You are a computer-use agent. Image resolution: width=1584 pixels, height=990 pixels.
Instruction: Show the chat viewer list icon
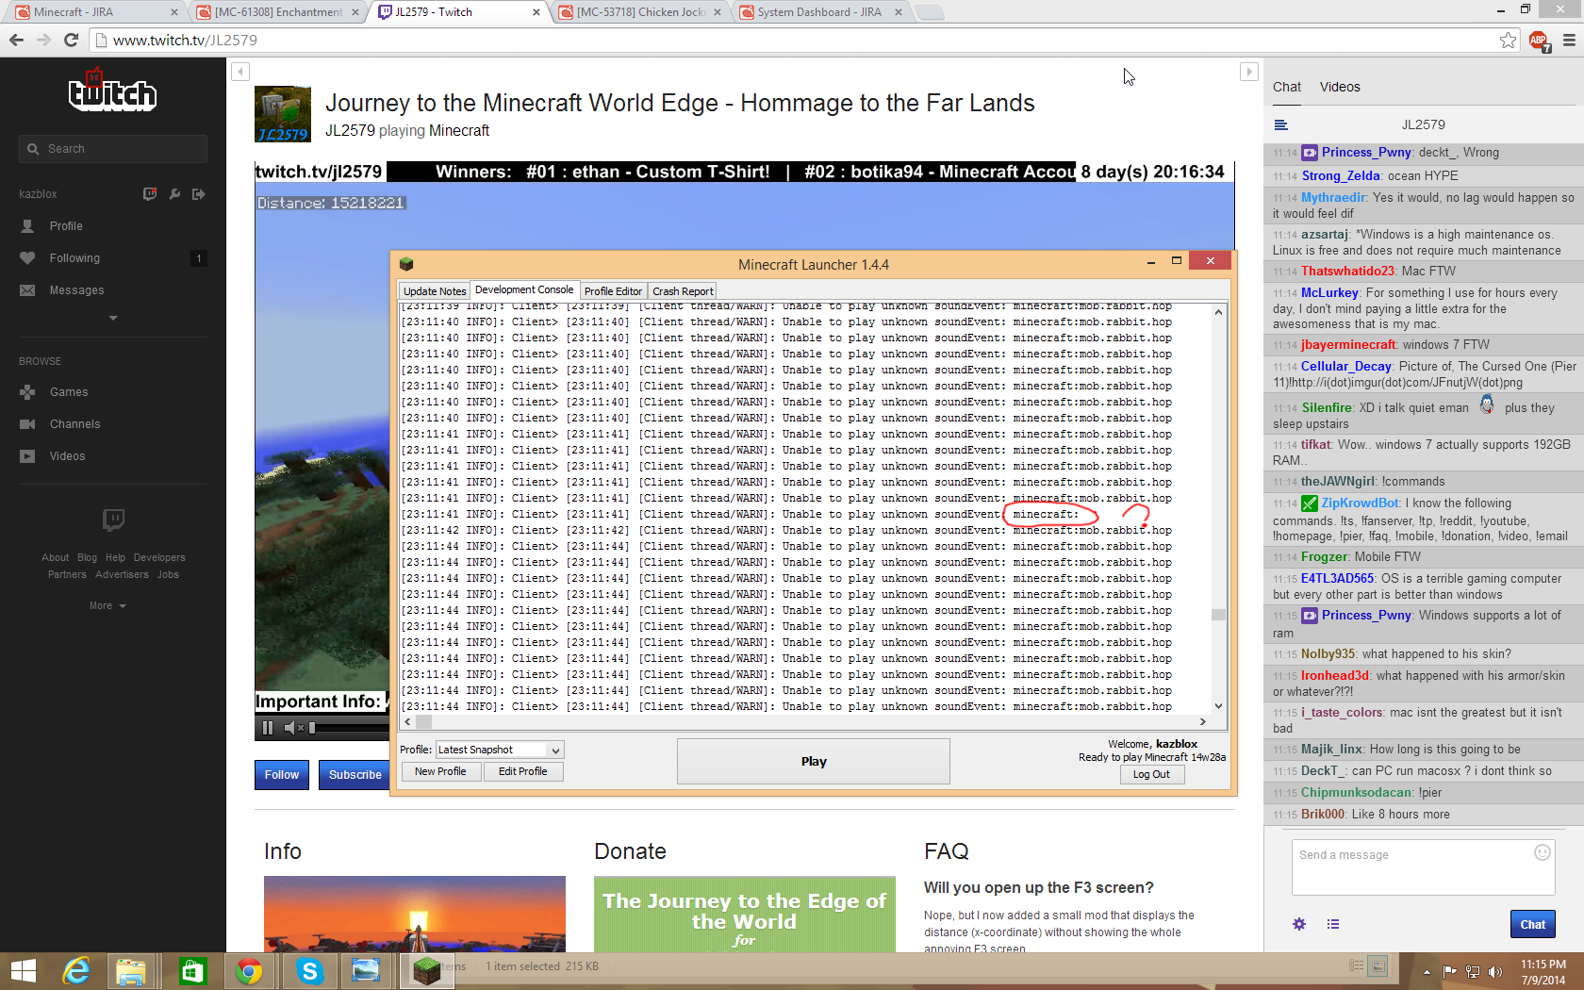click(x=1333, y=924)
